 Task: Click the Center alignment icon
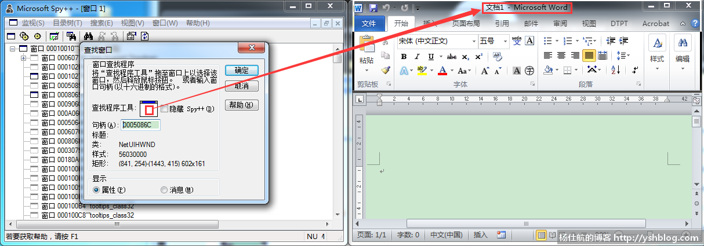coord(561,56)
